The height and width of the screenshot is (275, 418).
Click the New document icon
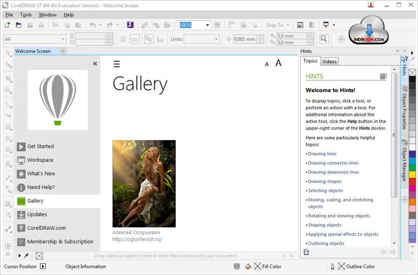[7, 25]
